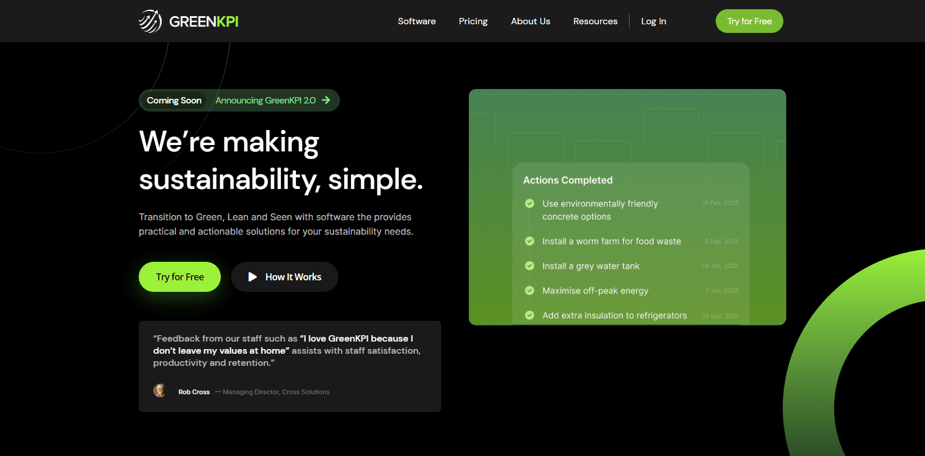Open the Resources menu item
Viewport: 925px width, 456px height.
point(595,21)
